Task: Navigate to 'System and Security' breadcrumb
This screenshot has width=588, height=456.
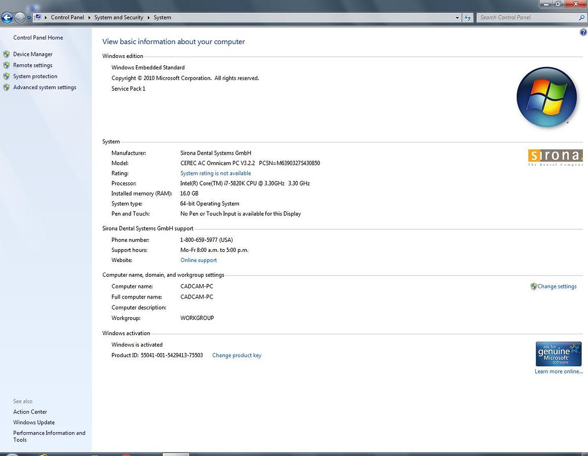Action: (x=119, y=17)
